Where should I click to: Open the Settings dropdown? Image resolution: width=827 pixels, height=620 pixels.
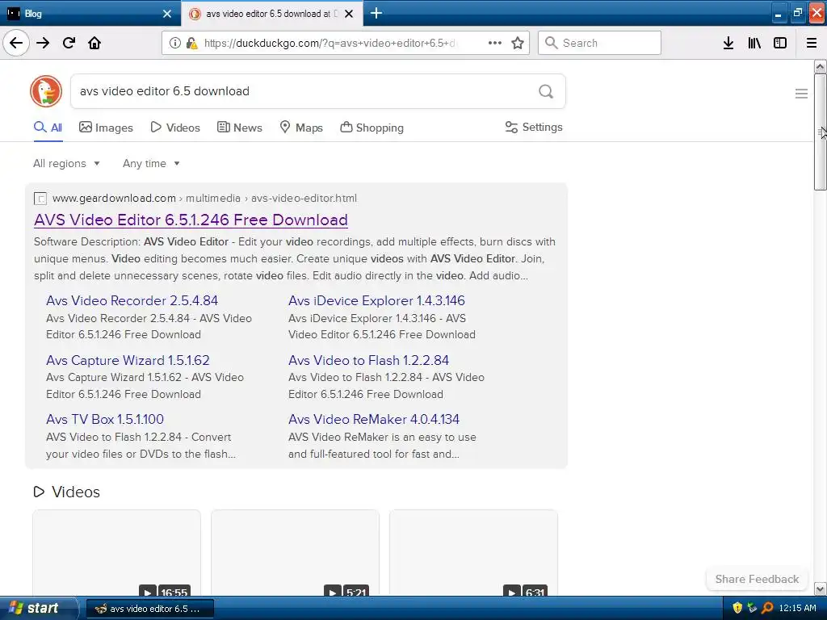pos(534,127)
